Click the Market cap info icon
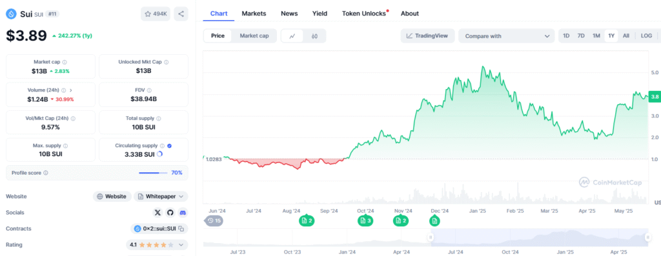This screenshot has width=661, height=256. click(65, 62)
